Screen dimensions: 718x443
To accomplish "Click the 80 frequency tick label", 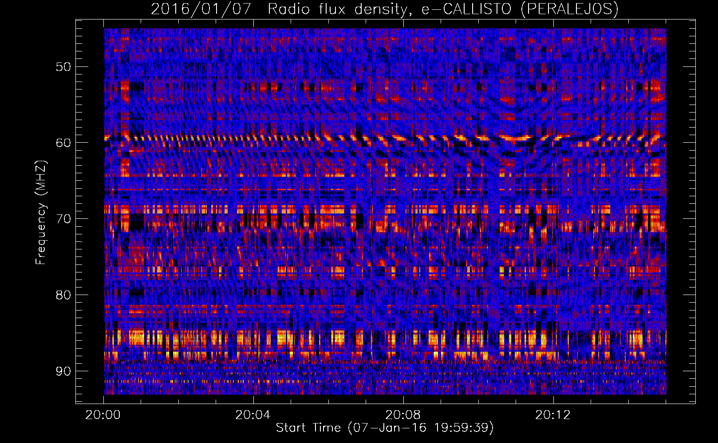I will [63, 295].
